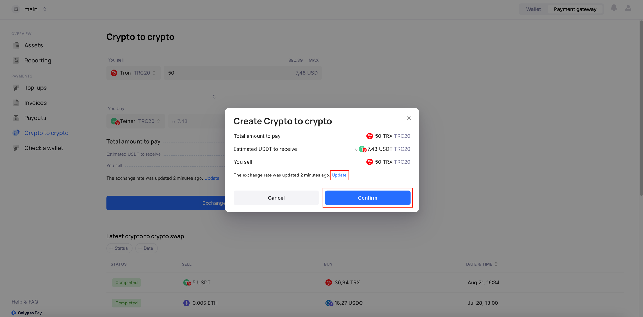Cancel the exchange dialog
The height and width of the screenshot is (317, 643).
(276, 198)
